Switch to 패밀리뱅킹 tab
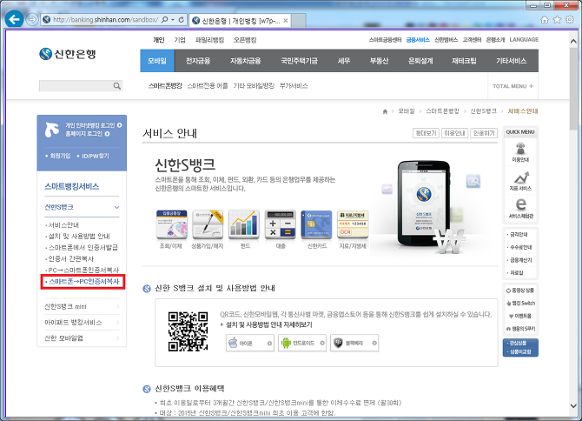582x421 pixels. [209, 40]
